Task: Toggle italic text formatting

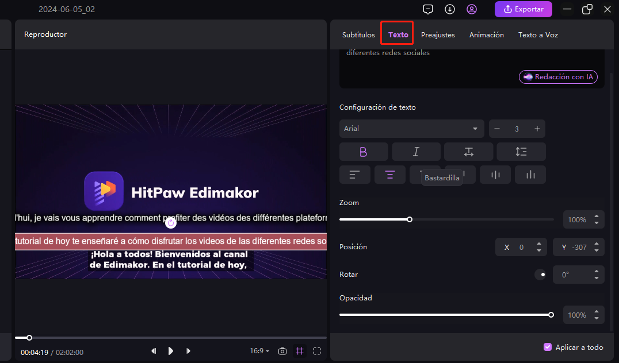Action: point(416,152)
